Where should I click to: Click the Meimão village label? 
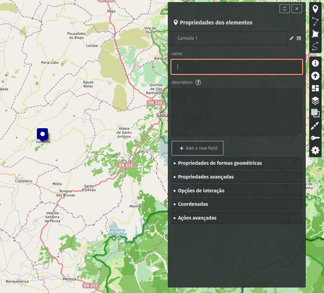136,206
